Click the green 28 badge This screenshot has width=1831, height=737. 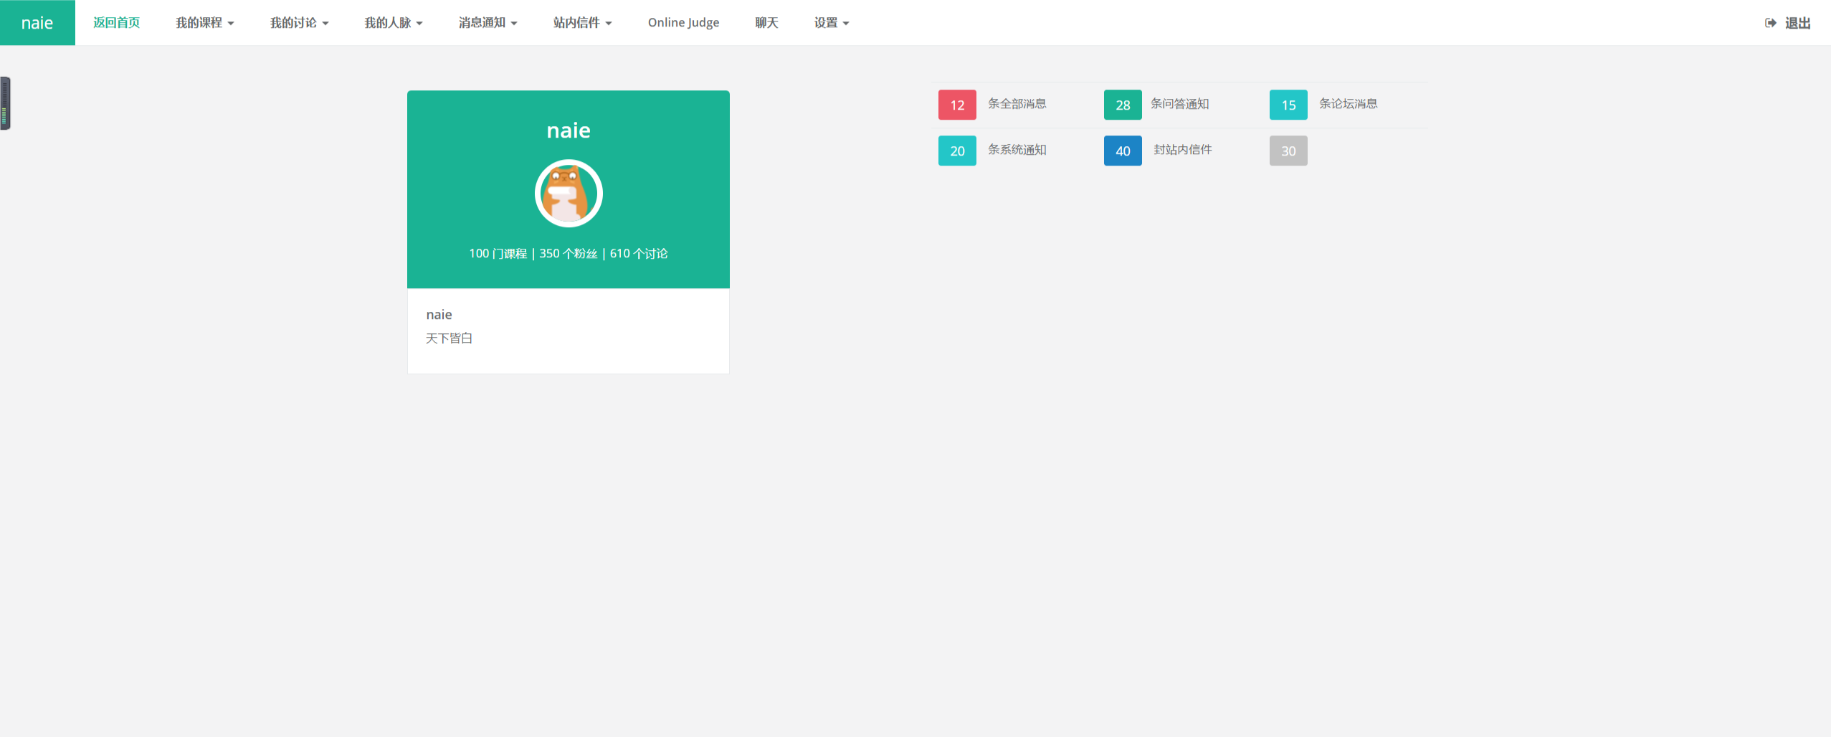click(1123, 105)
